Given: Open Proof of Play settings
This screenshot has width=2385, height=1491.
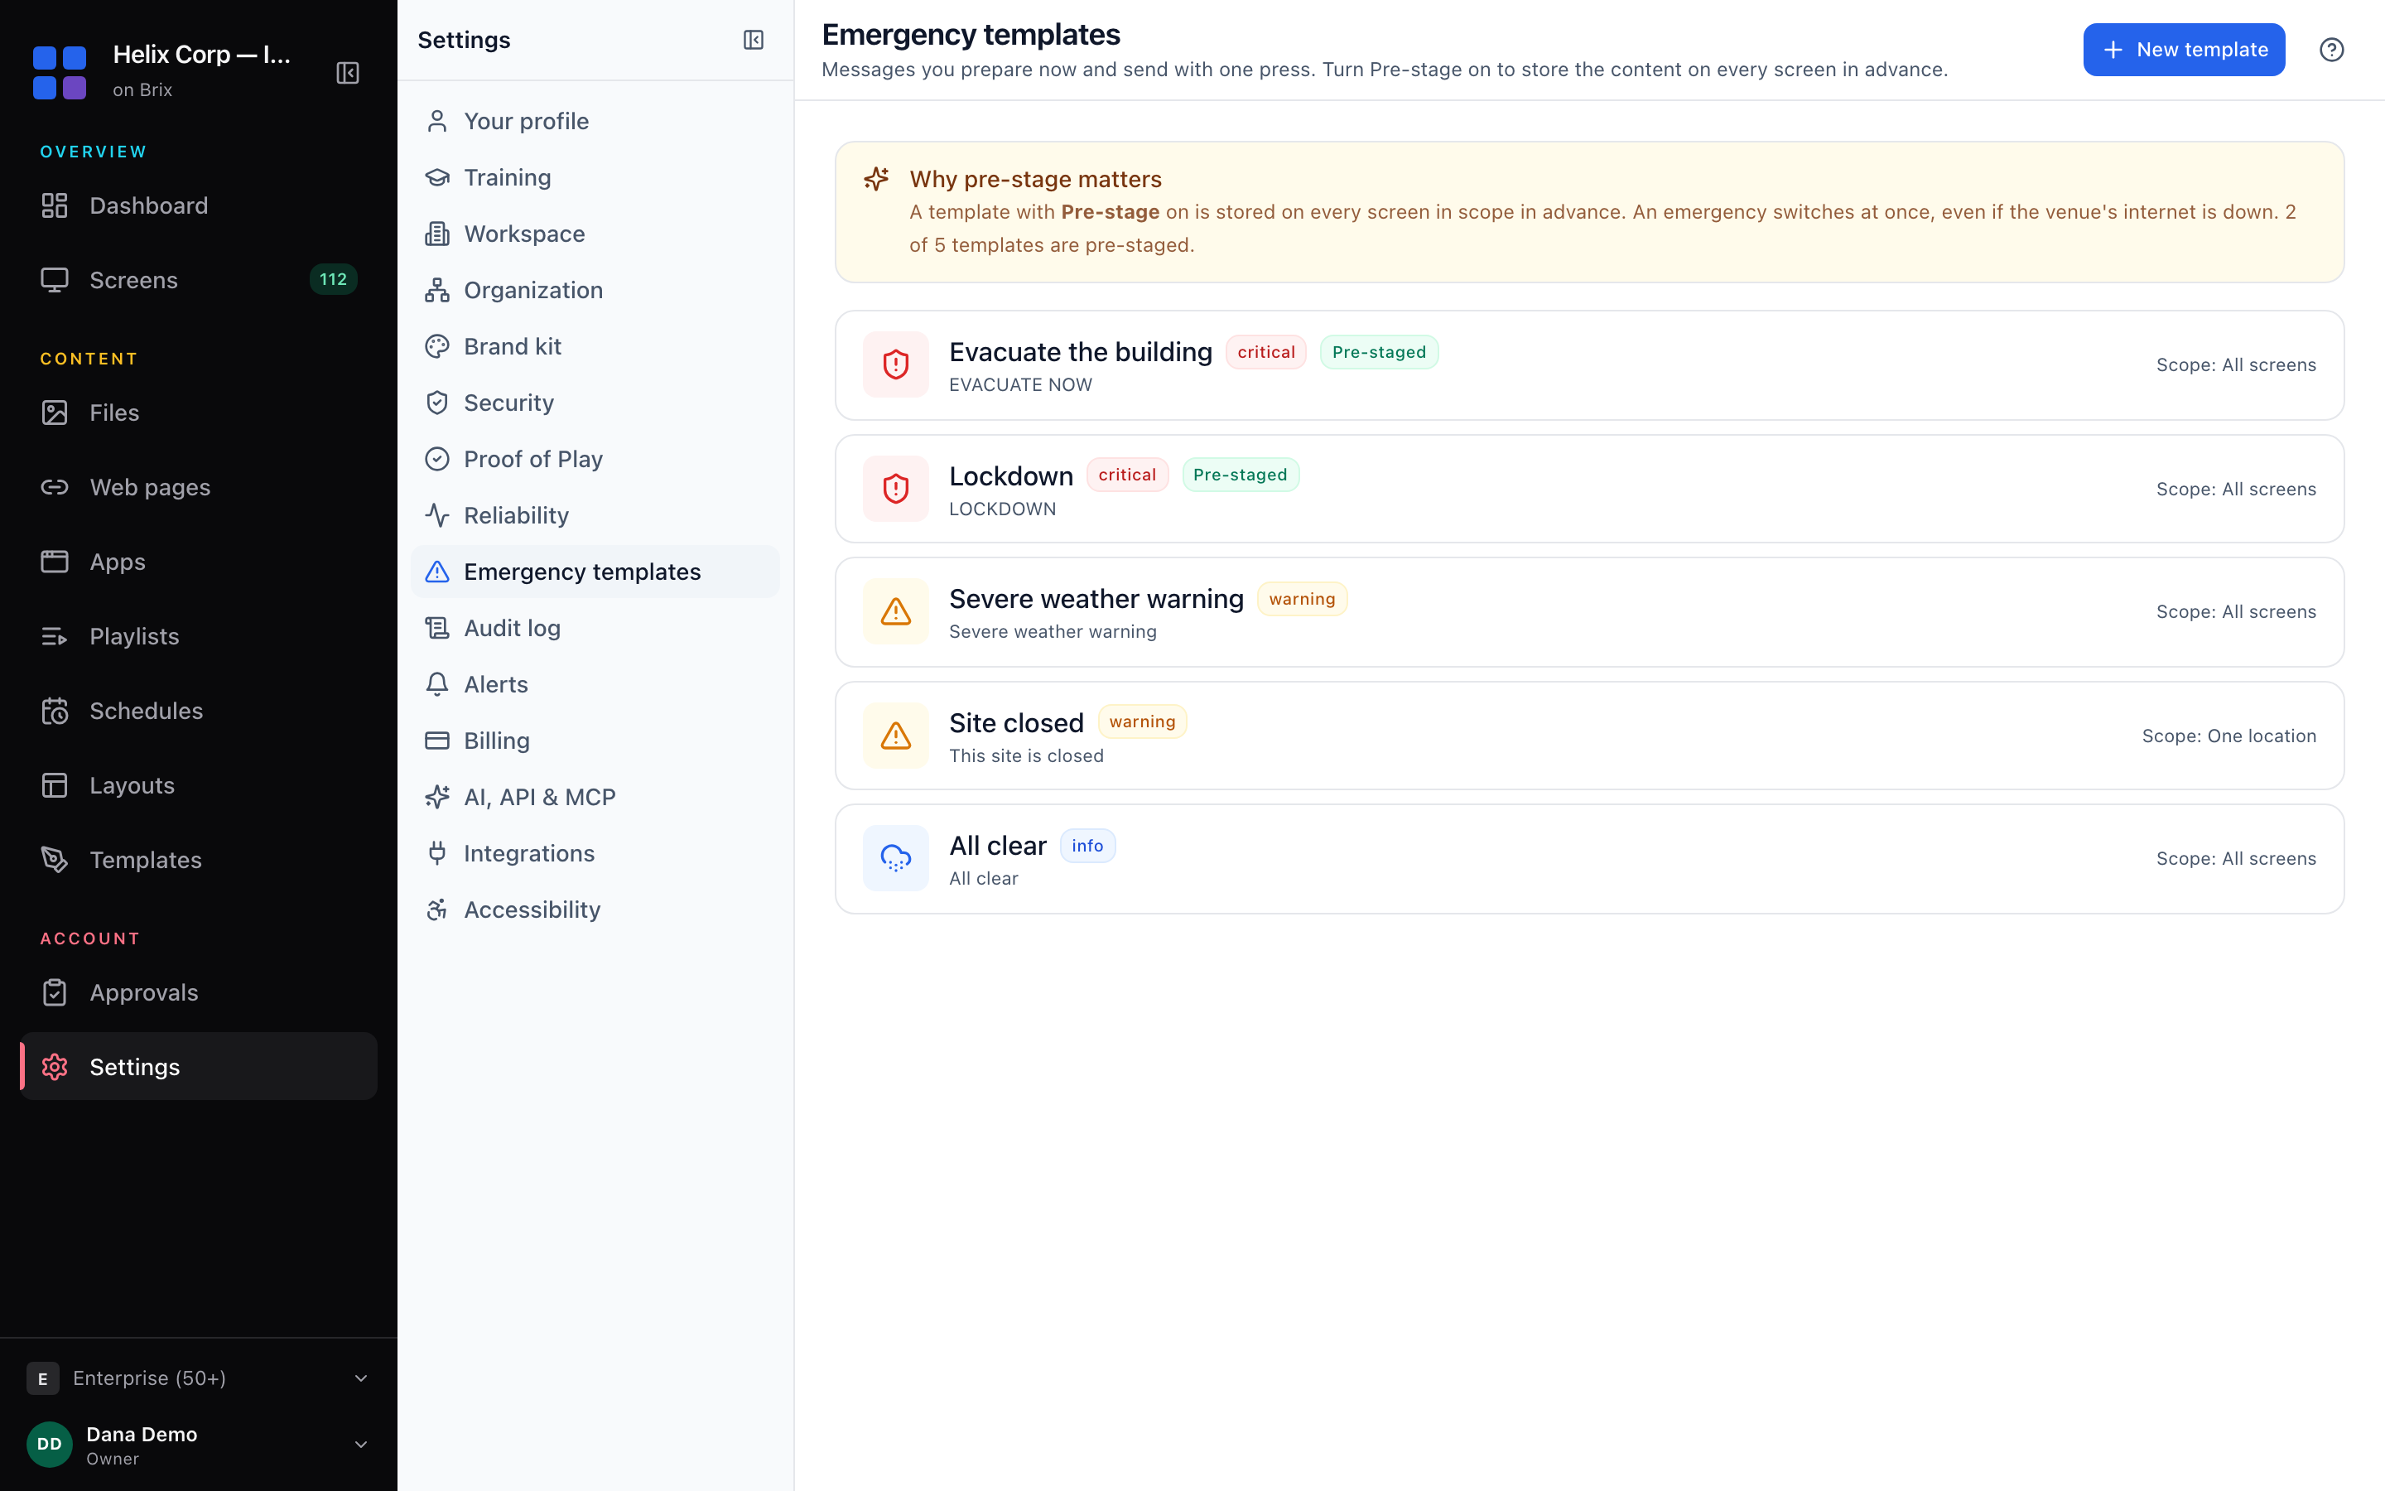Looking at the screenshot, I should coord(595,459).
